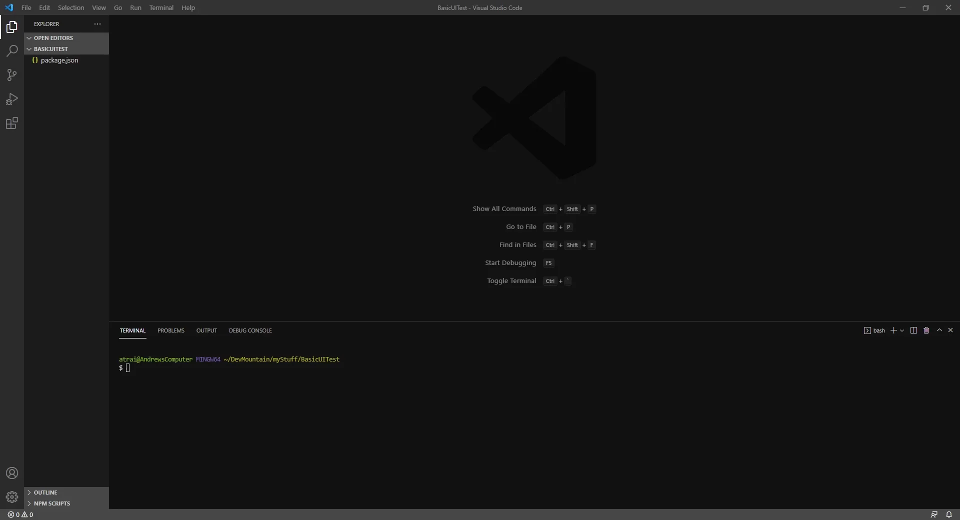The width and height of the screenshot is (960, 520).
Task: Click the bash terminal label
Action: (874, 330)
